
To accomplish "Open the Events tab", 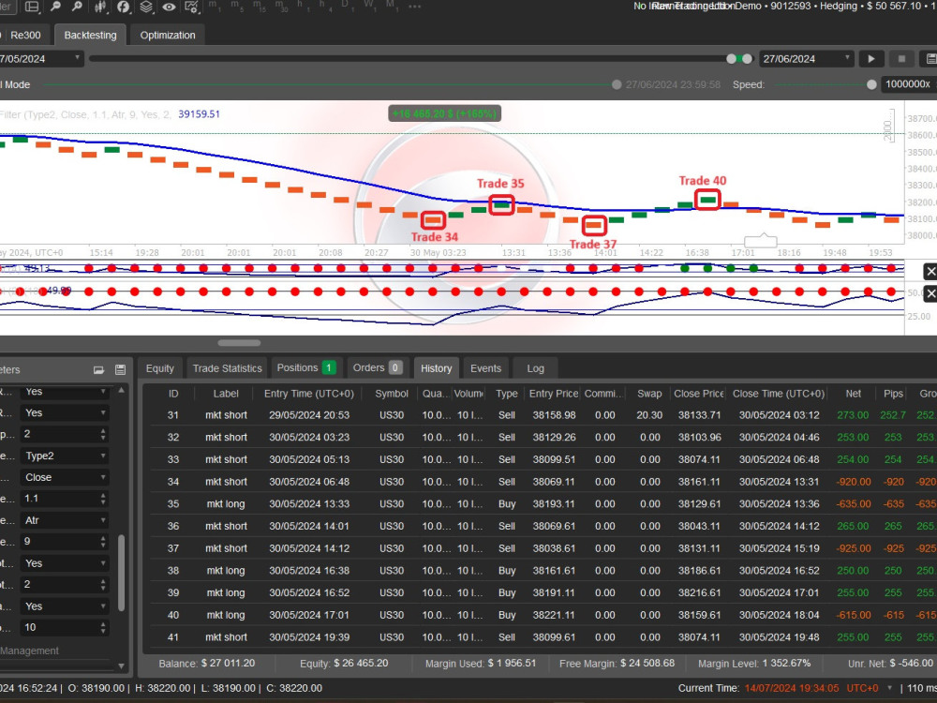I will 485,368.
